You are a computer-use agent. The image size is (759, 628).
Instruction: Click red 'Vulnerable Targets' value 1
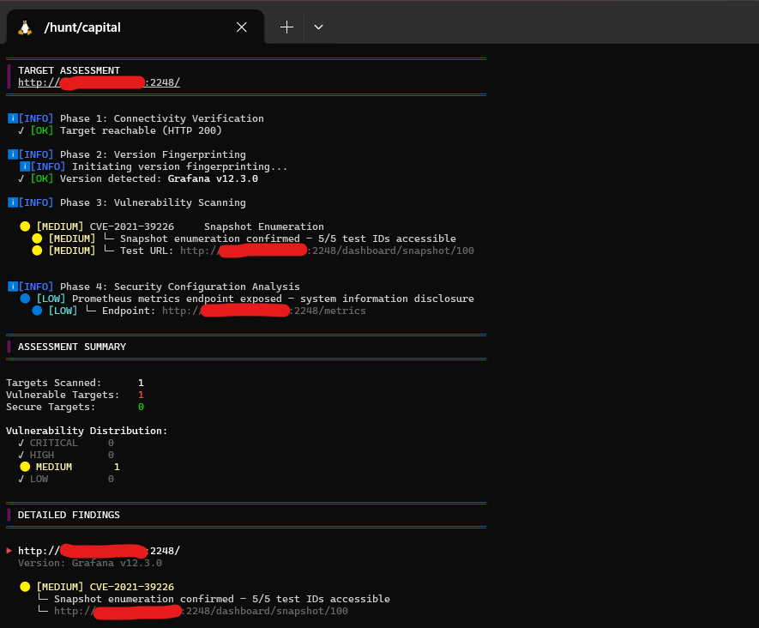point(141,396)
